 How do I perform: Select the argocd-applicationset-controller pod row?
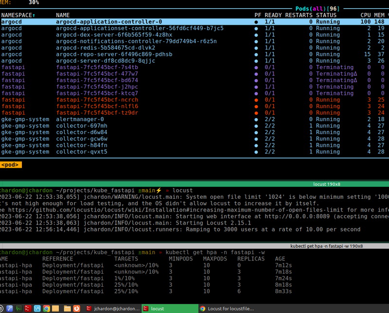pos(194,28)
